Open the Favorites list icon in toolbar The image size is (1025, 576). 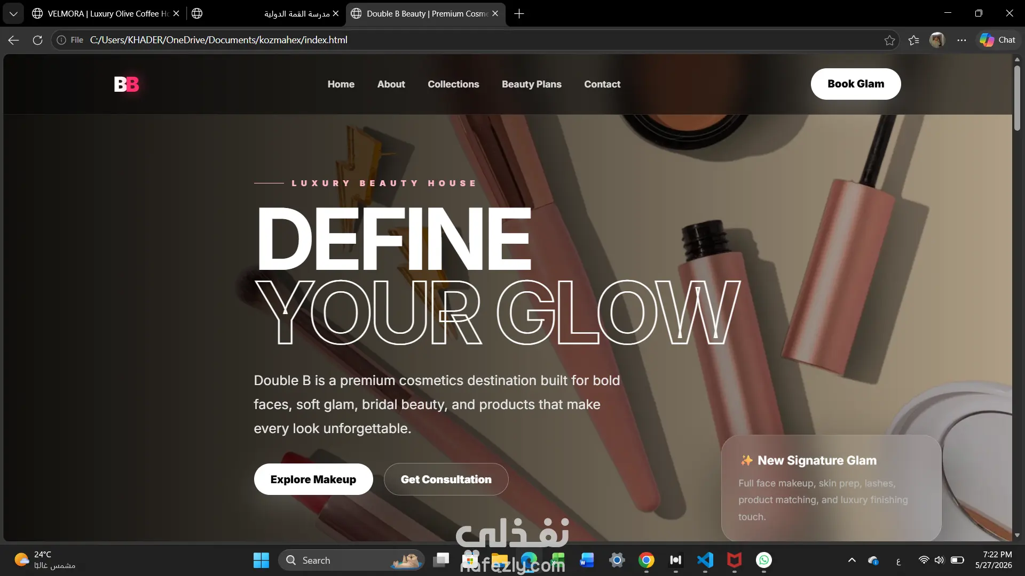click(x=914, y=40)
